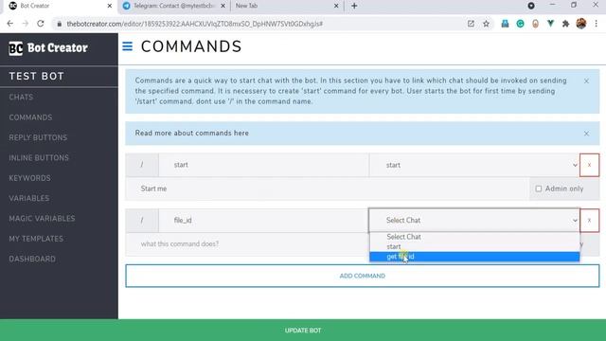Screen dimensions: 606x341
Task: Click the orange extension icon
Action: pyautogui.click(x=535, y=24)
